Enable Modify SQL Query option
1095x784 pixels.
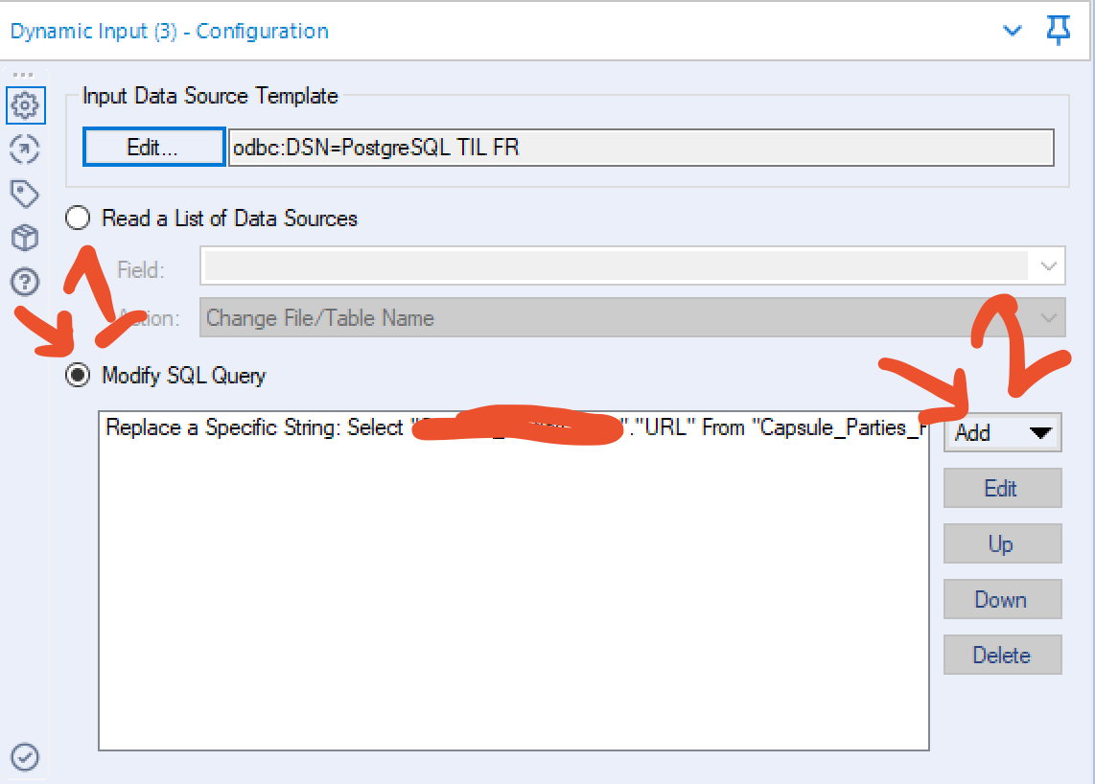(x=77, y=376)
